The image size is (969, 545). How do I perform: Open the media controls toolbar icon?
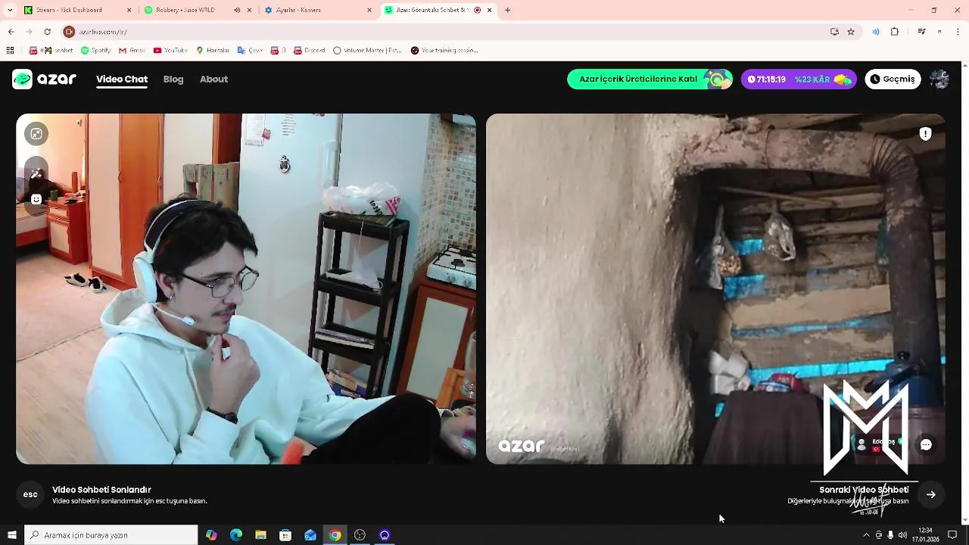[x=921, y=32]
